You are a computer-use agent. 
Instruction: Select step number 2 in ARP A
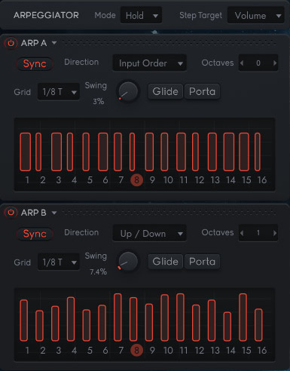click(43, 180)
